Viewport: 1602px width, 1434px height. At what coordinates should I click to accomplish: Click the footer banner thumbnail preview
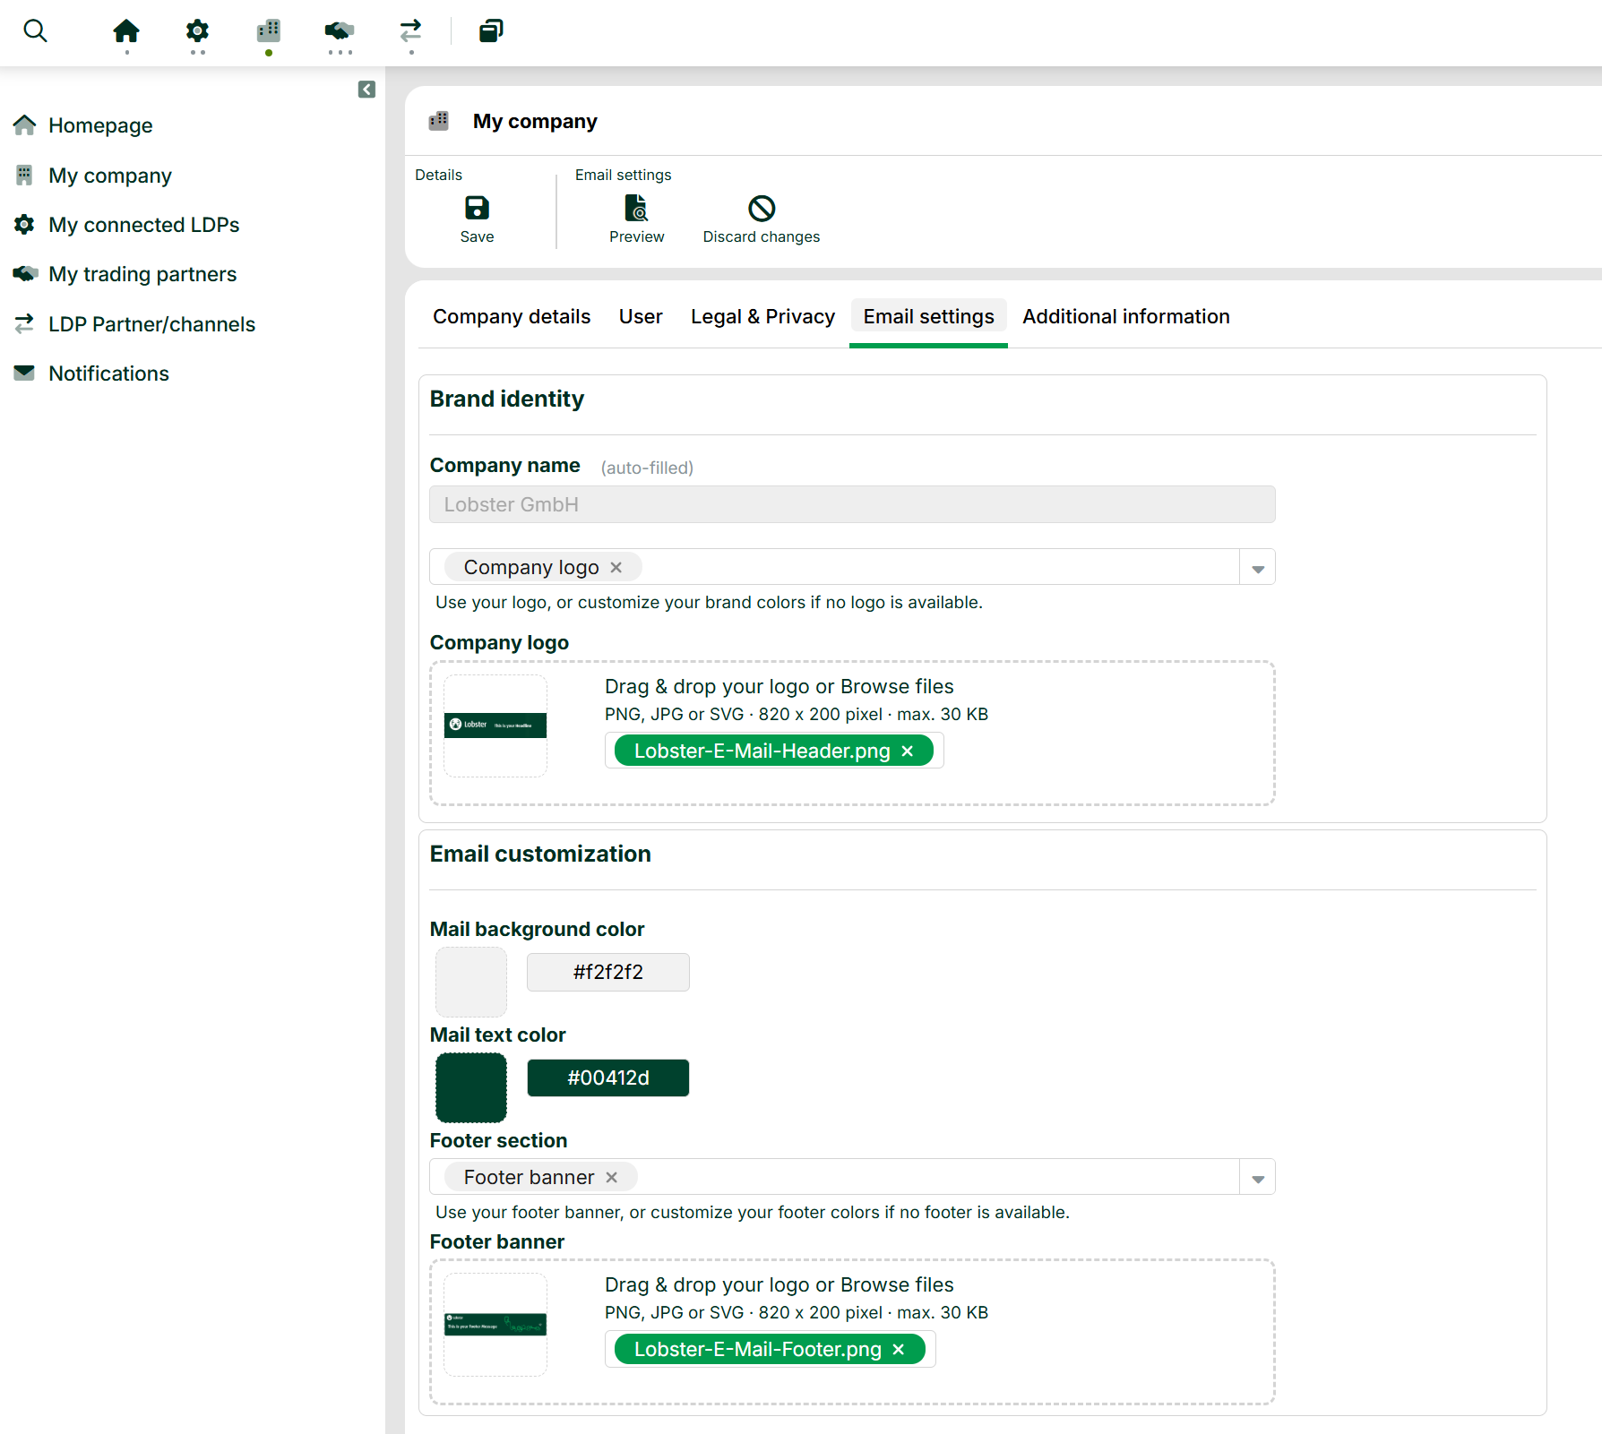[495, 1324]
